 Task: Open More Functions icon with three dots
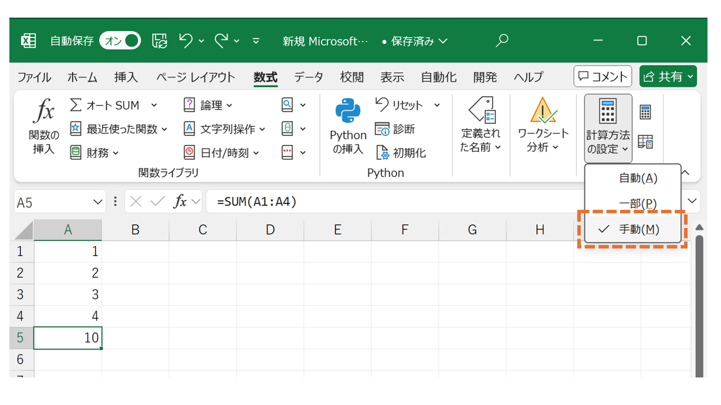[294, 153]
